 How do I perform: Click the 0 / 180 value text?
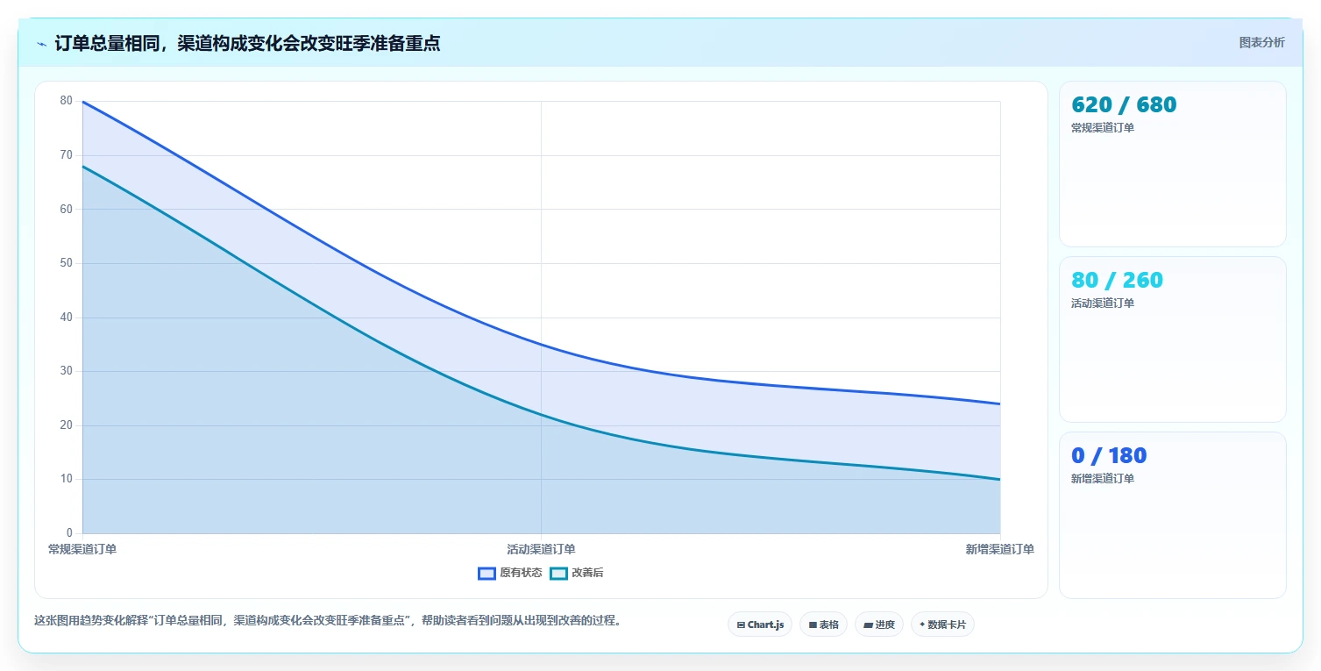(1109, 455)
